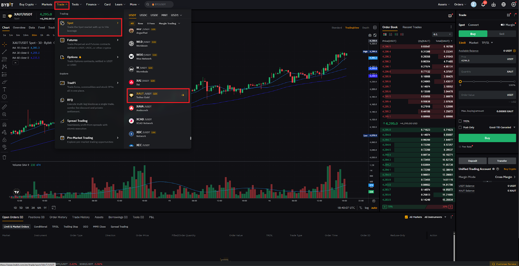Open the emoji icons chart tool
This screenshot has height=266, width=519.
[x=5, y=97]
